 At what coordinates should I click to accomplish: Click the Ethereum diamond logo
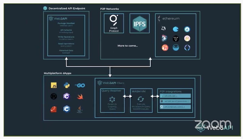(159, 18)
